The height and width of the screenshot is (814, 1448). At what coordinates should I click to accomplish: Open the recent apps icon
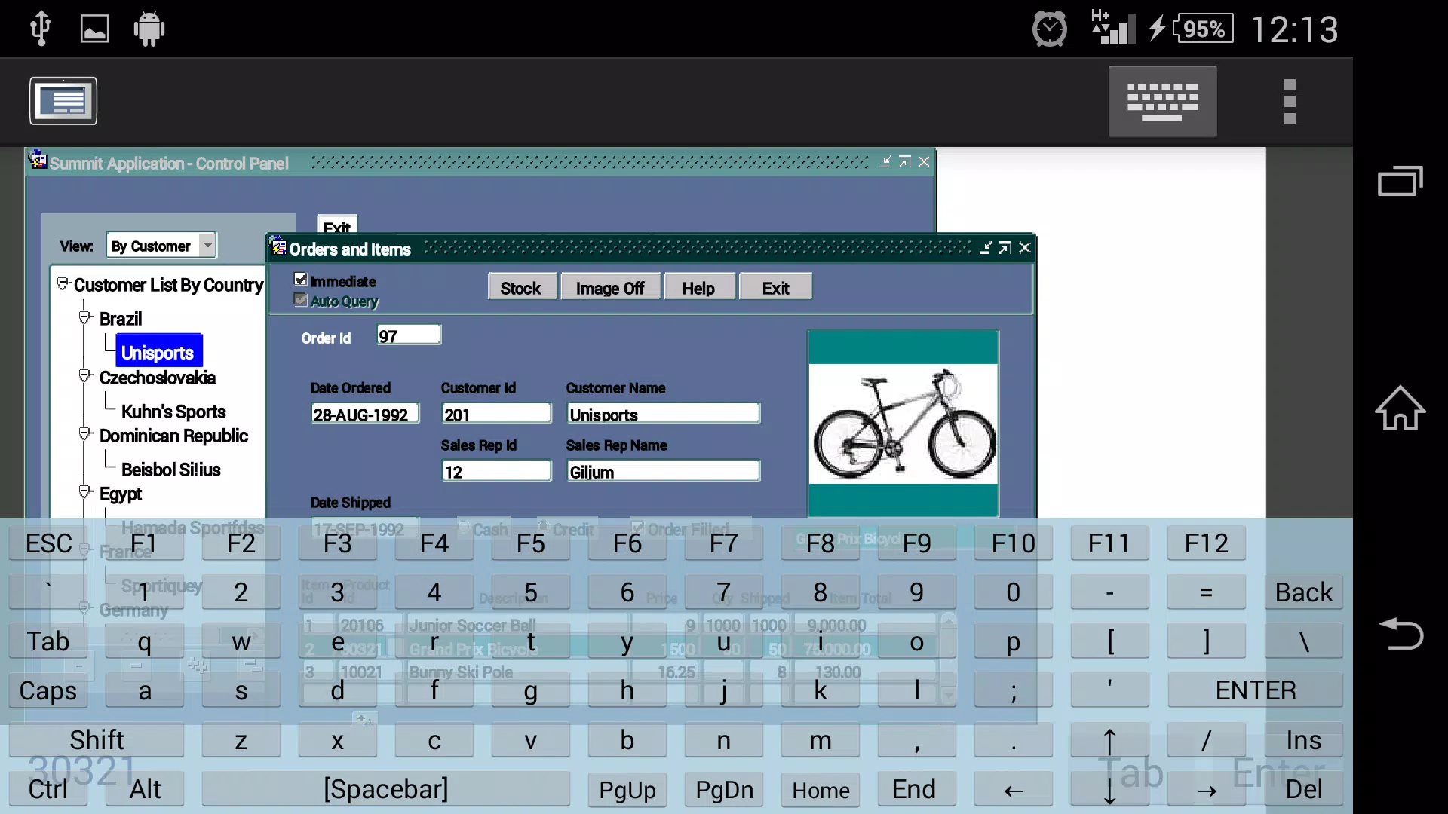[x=1400, y=181]
